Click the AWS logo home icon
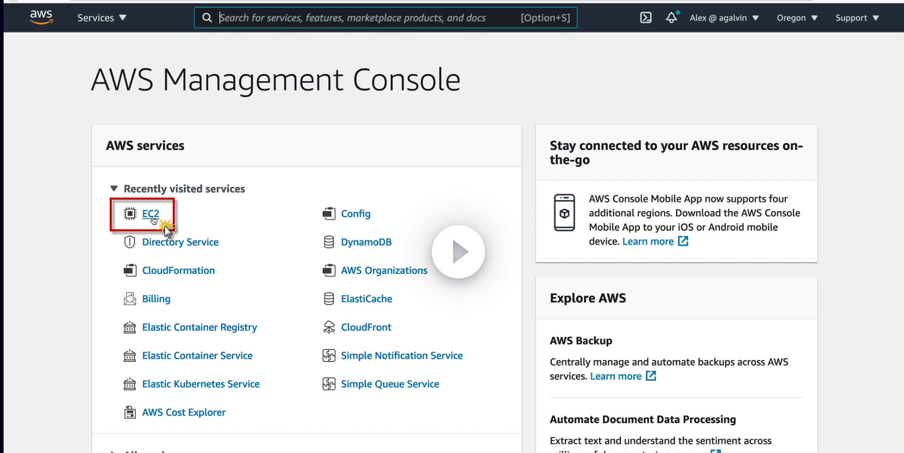 41,17
